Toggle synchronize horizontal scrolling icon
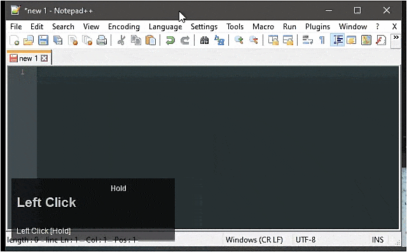 click(288, 40)
